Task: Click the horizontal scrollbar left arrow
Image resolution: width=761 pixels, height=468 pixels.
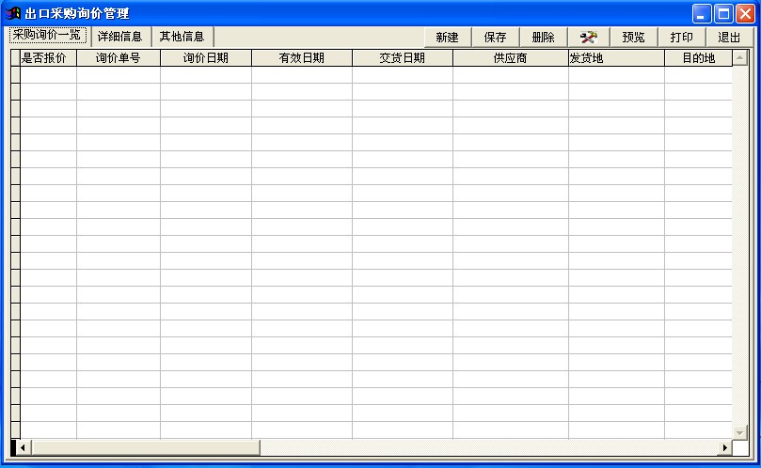Action: coord(24,447)
